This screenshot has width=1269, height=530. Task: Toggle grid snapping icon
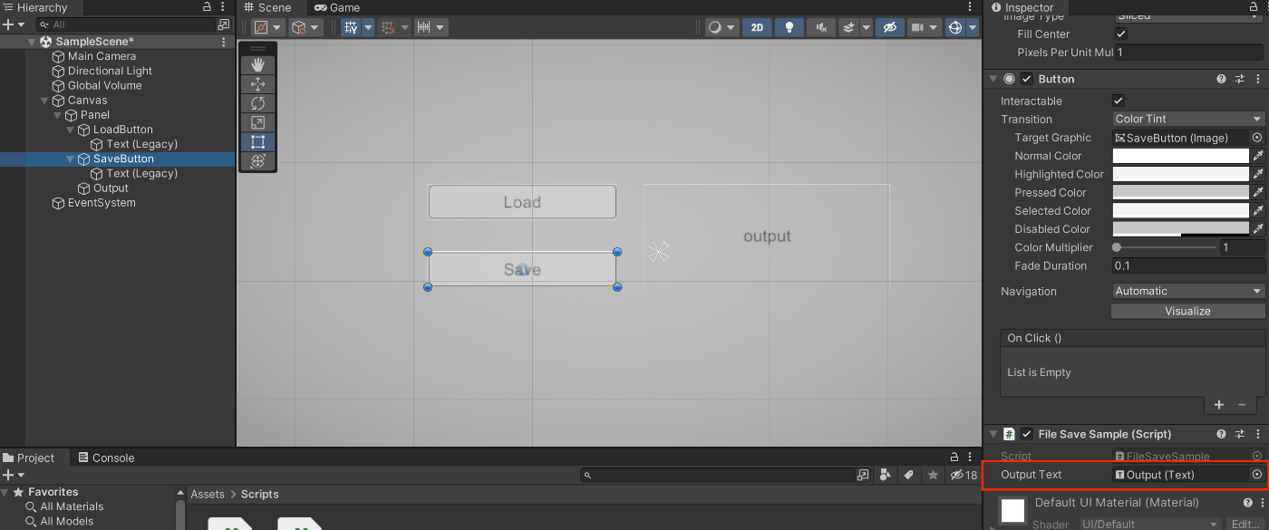tap(387, 27)
